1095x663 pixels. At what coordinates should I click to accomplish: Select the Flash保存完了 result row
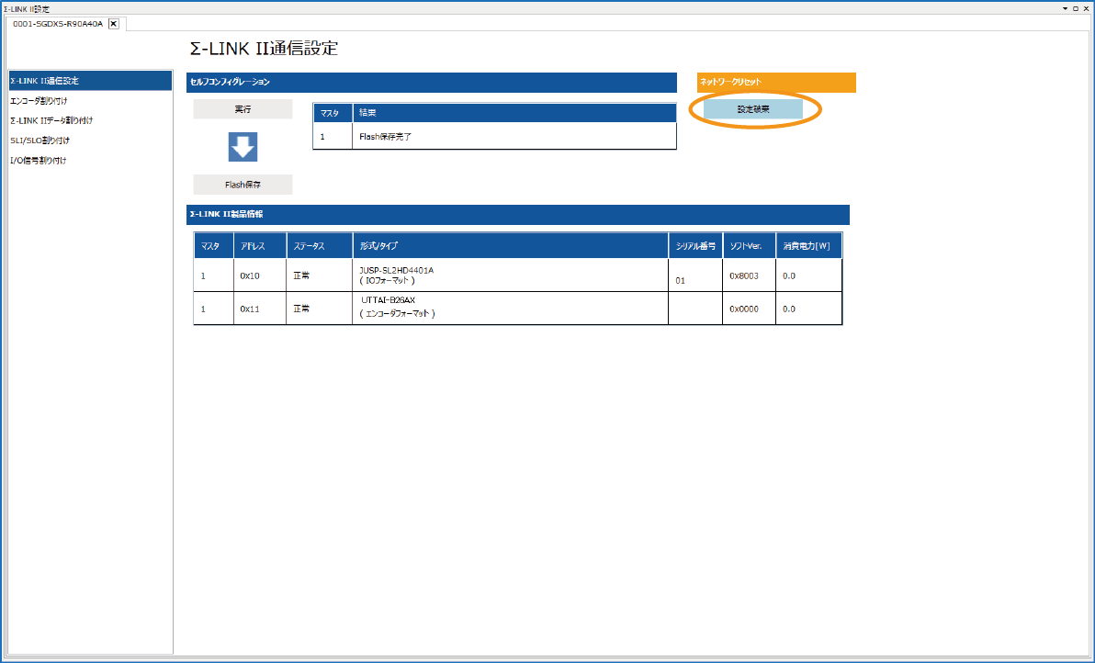494,136
